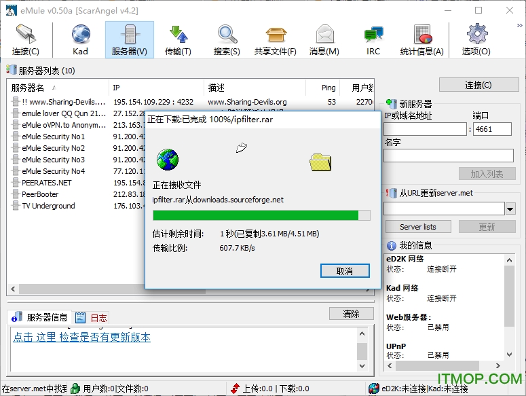Expand the toolbar overflow chevron
The height and width of the screenshot is (396, 526).
(x=519, y=26)
